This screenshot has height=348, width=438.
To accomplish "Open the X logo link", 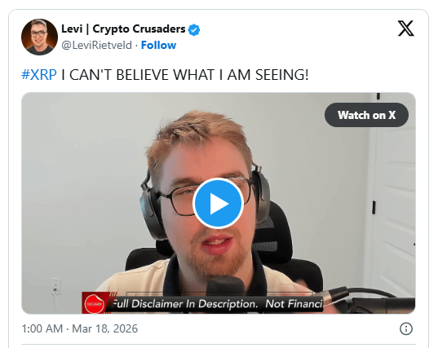I will [405, 29].
